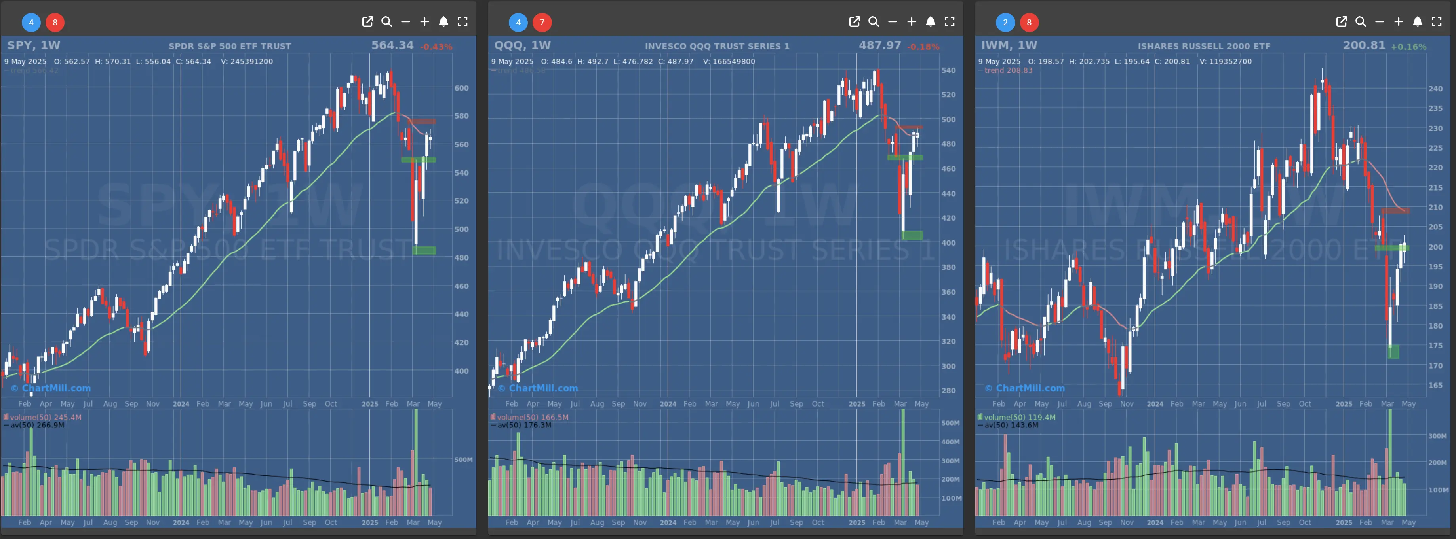Click IWM change value +0.16%

coord(1409,47)
